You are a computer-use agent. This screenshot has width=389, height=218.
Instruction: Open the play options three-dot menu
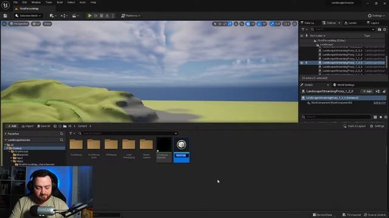pos(113,16)
